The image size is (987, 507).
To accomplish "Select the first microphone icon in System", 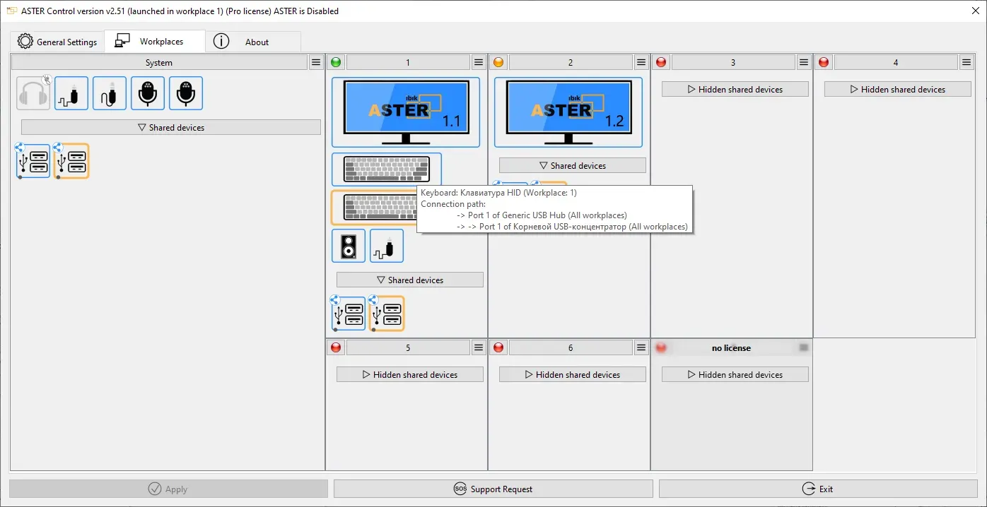I will point(148,94).
